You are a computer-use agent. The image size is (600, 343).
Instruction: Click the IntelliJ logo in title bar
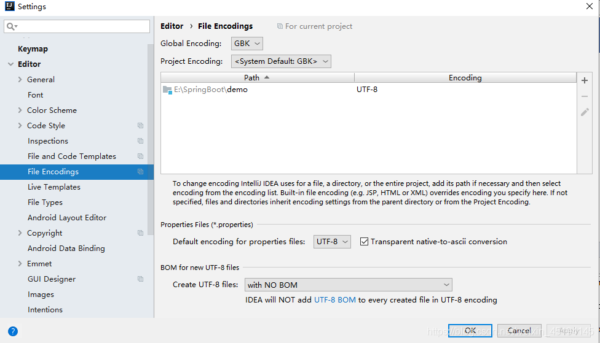(x=10, y=6)
